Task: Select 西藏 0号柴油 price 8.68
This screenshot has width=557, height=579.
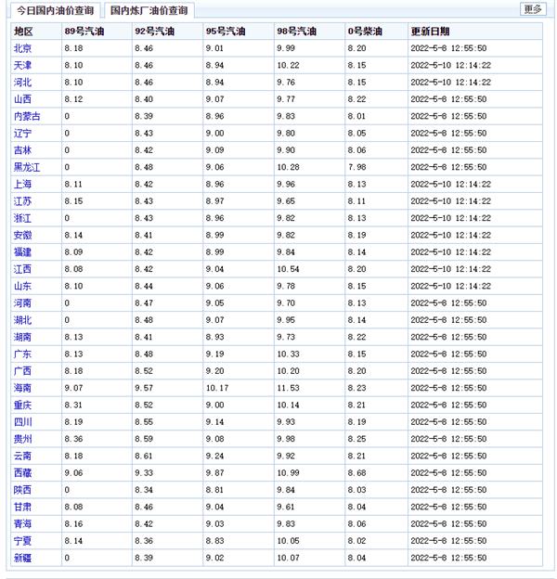Action: coord(356,473)
